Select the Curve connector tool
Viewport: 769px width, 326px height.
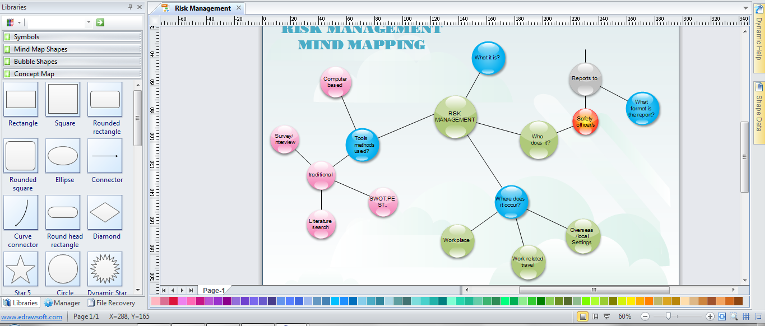pos(21,213)
